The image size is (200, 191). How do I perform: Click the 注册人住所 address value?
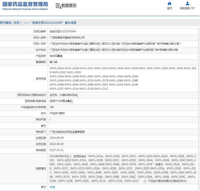click(x=115, y=44)
